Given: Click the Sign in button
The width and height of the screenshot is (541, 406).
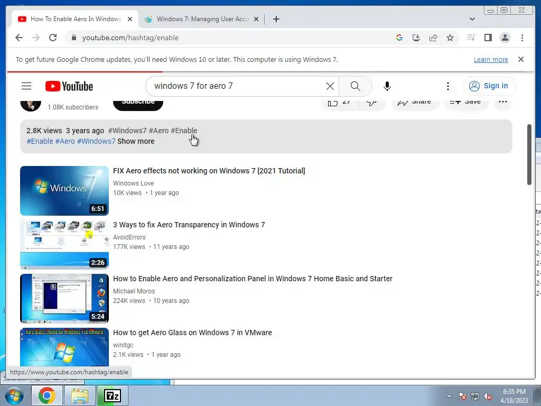Looking at the screenshot, I should 489,86.
